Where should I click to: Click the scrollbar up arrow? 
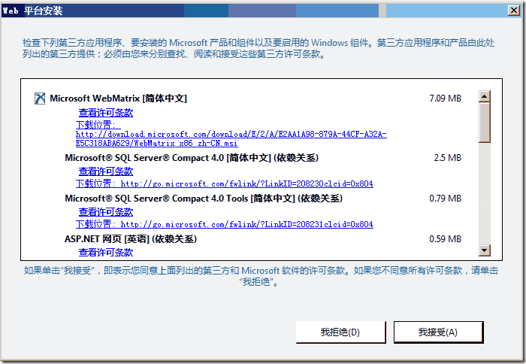[x=485, y=96]
